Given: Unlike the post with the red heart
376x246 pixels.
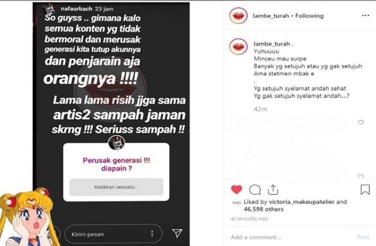Looking at the screenshot, I should tap(236, 190).
